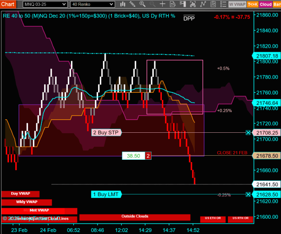
Task: Click the 24 Feb date axis label
Action: tap(48, 230)
